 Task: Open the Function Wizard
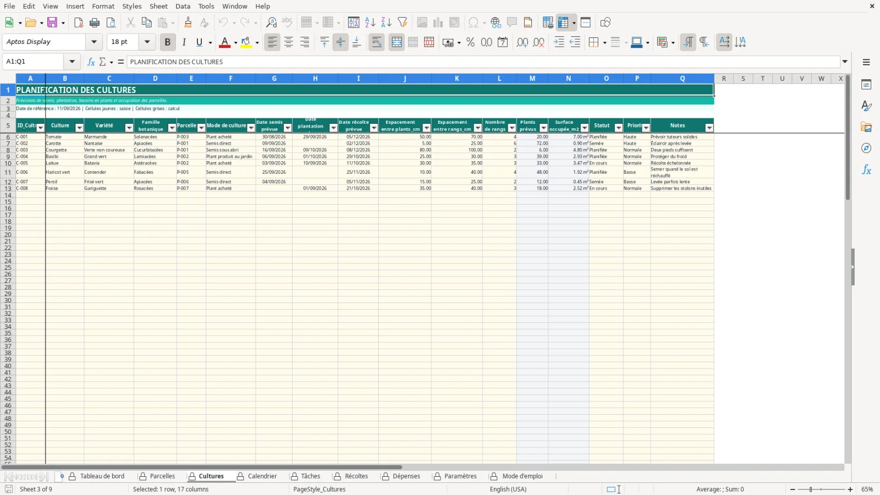coord(91,62)
